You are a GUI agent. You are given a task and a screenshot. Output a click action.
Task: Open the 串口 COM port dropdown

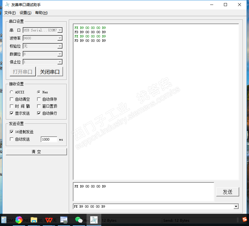coord(60,30)
